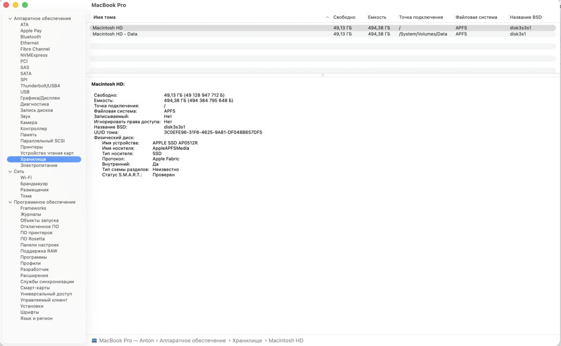Click Аппаратное обеспечение in the path bar

[193, 341]
